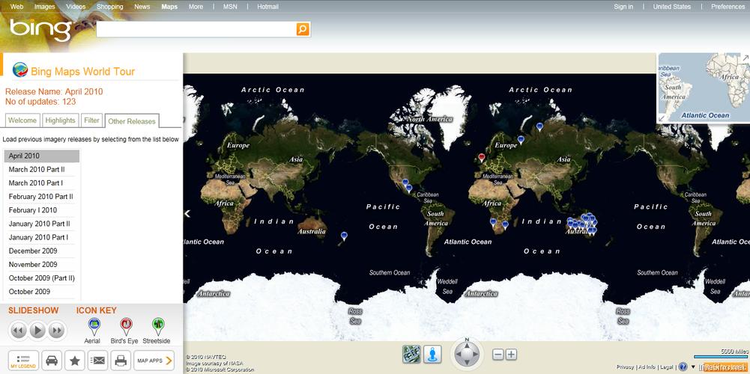Image resolution: width=750 pixels, height=374 pixels.
Task: Load March 2010 Part I release
Action: [42, 183]
